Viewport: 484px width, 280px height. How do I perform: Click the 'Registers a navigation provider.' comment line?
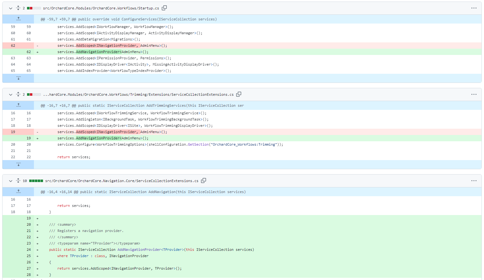click(86, 231)
